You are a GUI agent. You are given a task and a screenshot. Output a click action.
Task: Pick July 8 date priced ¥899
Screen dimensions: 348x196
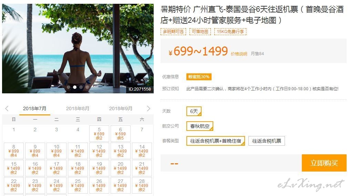[14, 151]
